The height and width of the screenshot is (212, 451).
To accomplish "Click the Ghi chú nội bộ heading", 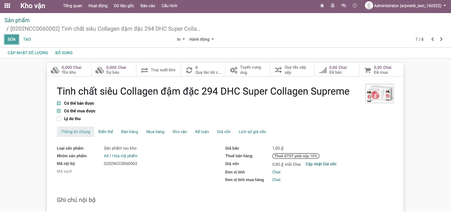I will click(x=76, y=200).
